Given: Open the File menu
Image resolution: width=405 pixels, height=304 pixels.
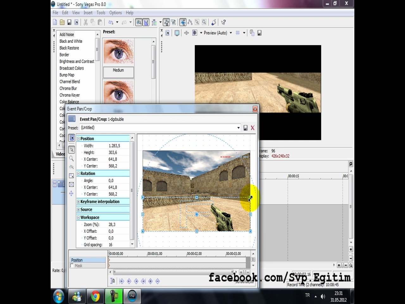Looking at the screenshot, I should click(55, 13).
